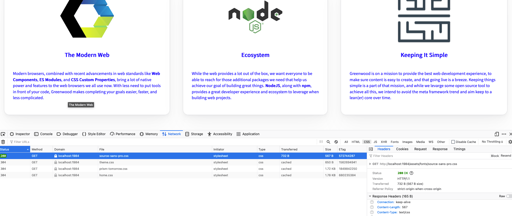Switch to the Response tab
This screenshot has height=216, width=512.
click(440, 149)
